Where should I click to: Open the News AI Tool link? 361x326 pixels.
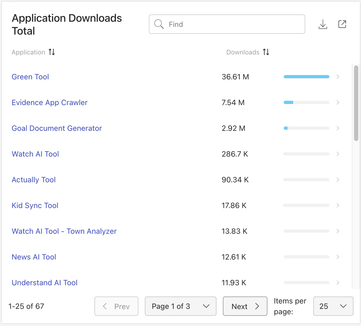point(34,257)
